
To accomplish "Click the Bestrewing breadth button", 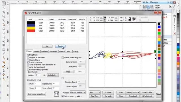I will 36,94.
